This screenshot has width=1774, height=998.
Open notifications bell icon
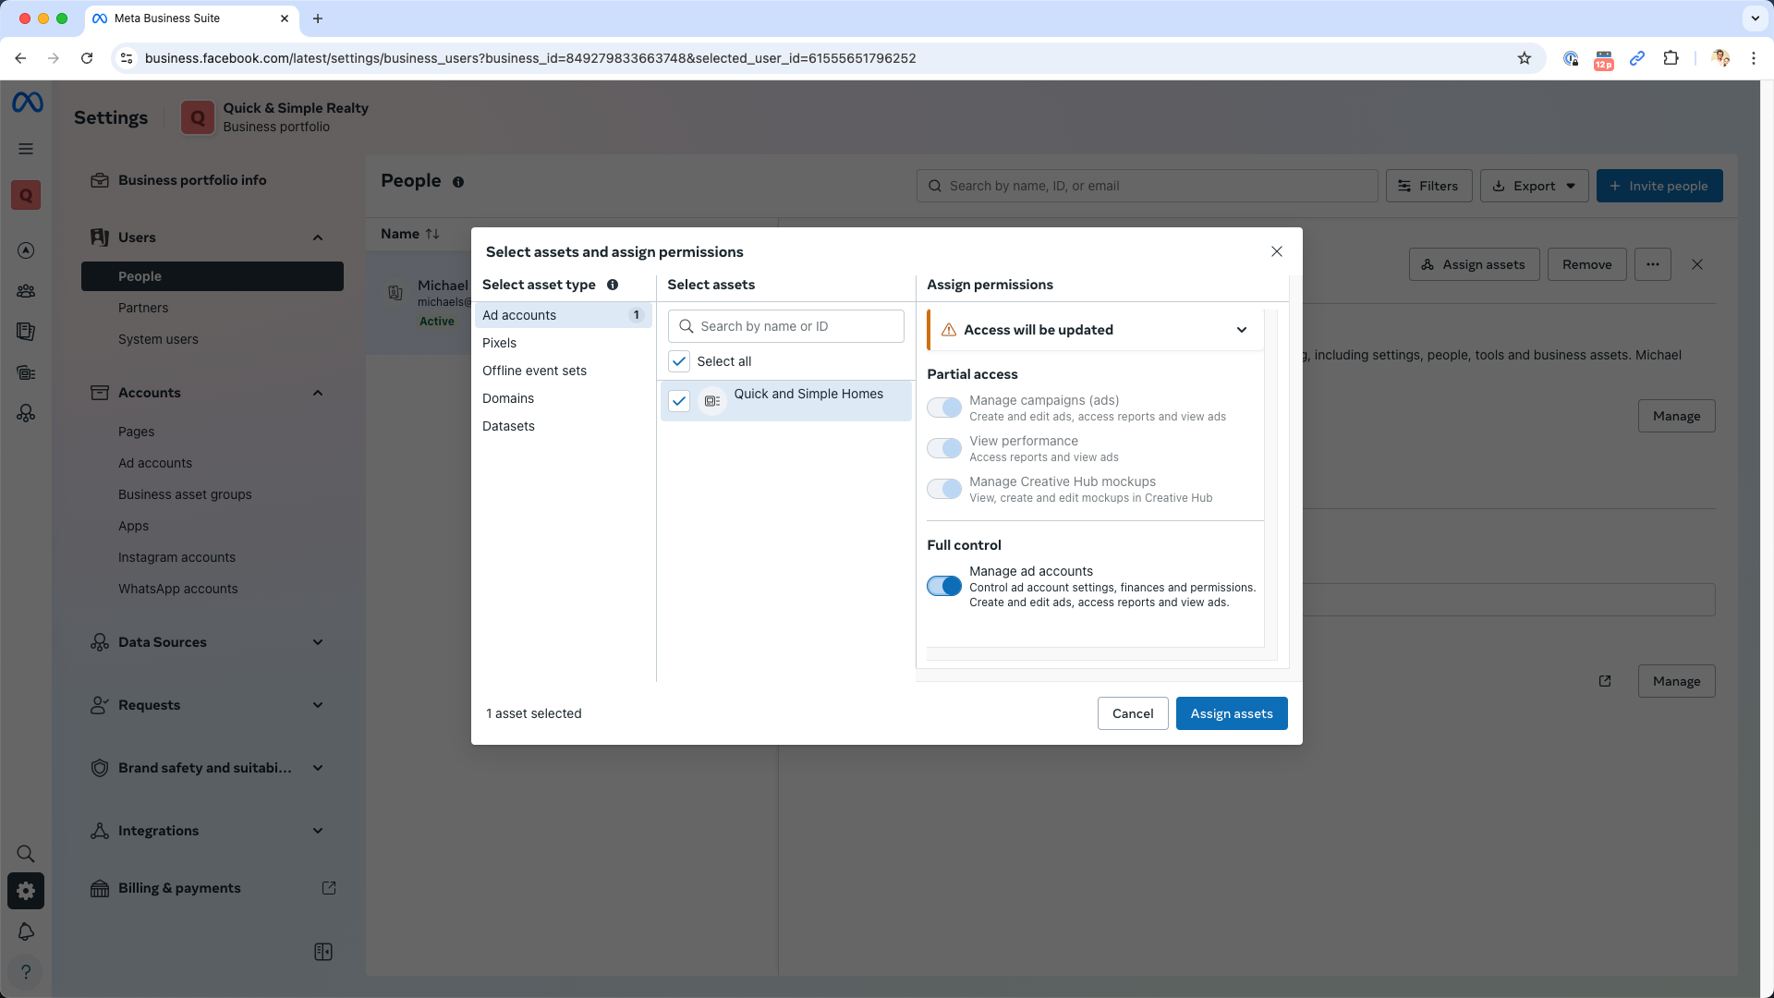pyautogui.click(x=26, y=931)
